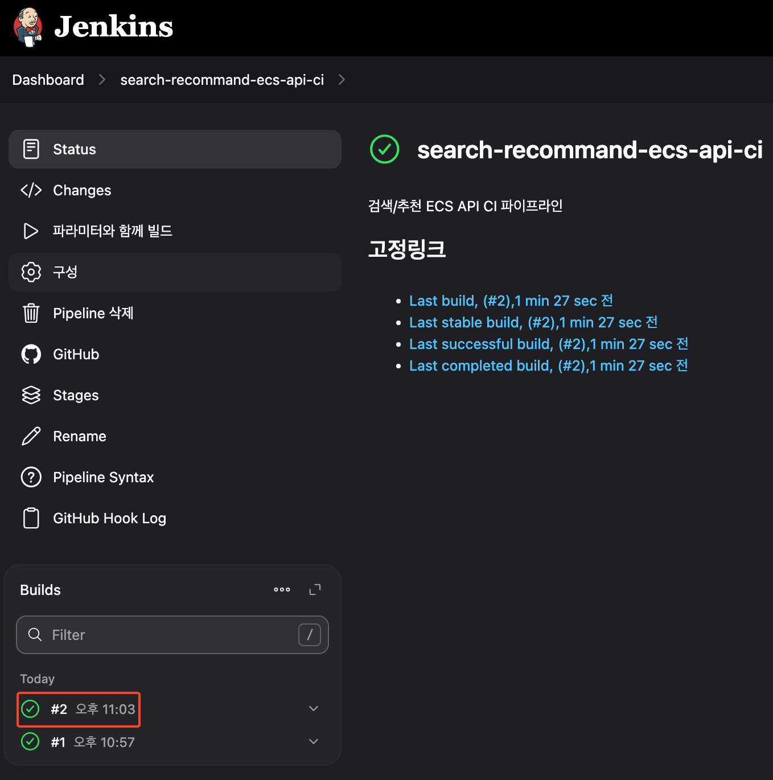This screenshot has width=773, height=780.
Task: Click the Stages layers icon
Action: [31, 395]
